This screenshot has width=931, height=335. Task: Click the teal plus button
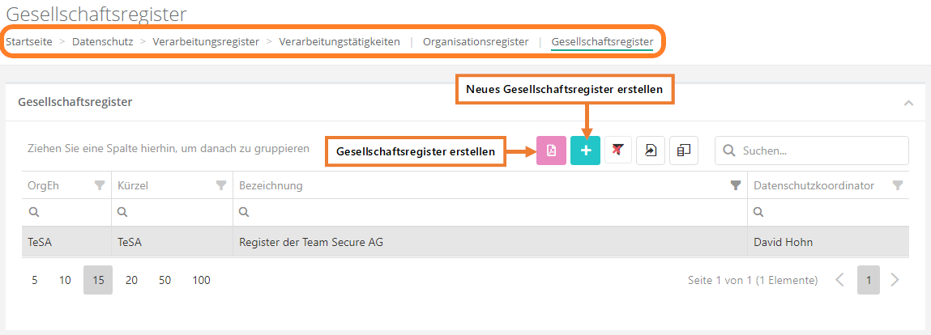pos(585,151)
